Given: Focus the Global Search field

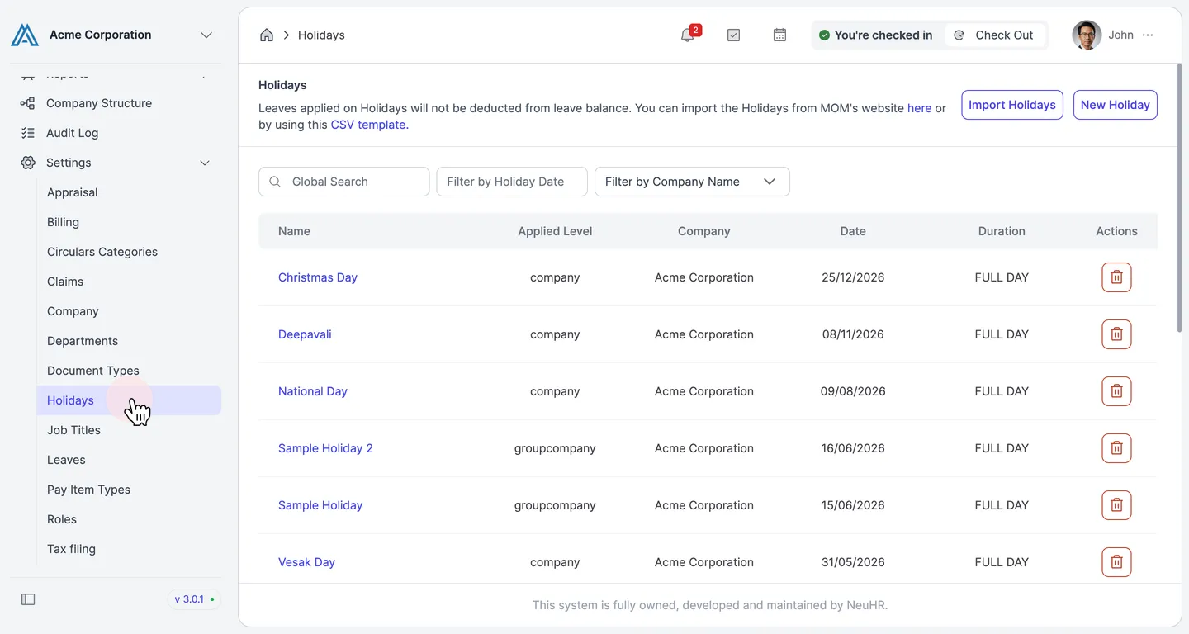Looking at the screenshot, I should (344, 182).
